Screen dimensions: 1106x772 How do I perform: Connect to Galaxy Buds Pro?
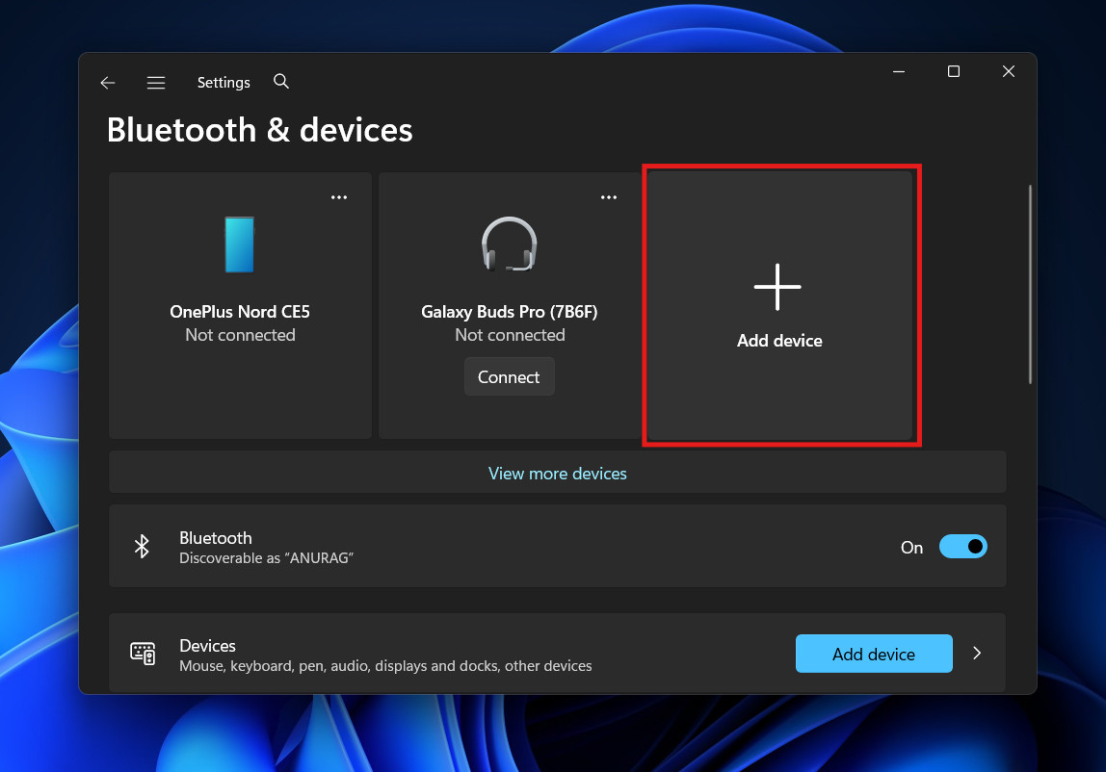tap(509, 376)
